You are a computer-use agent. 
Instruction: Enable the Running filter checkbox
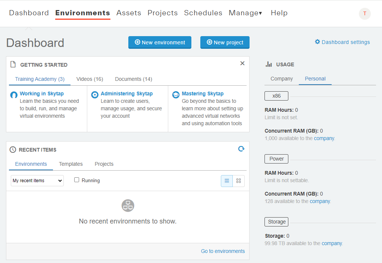(x=76, y=180)
